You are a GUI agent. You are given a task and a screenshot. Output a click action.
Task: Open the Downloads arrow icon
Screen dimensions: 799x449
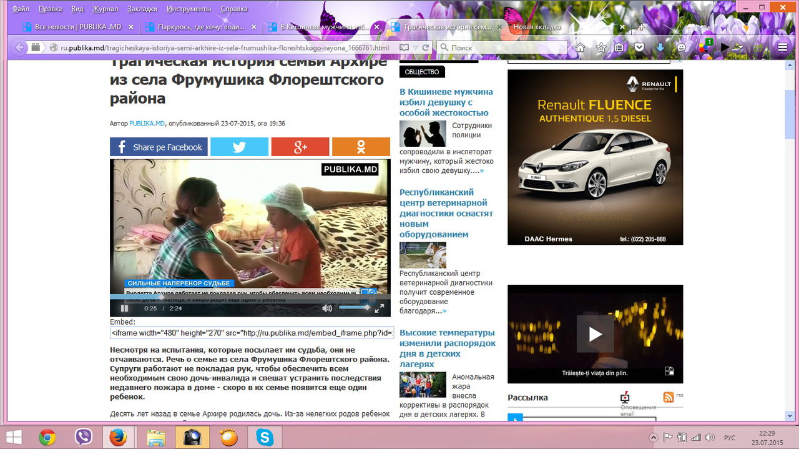pos(660,47)
